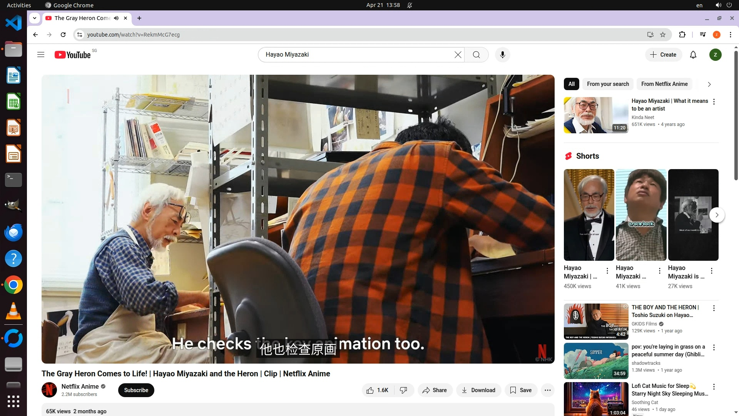Select the "From Netflix Anime" filter chip

[664, 84]
